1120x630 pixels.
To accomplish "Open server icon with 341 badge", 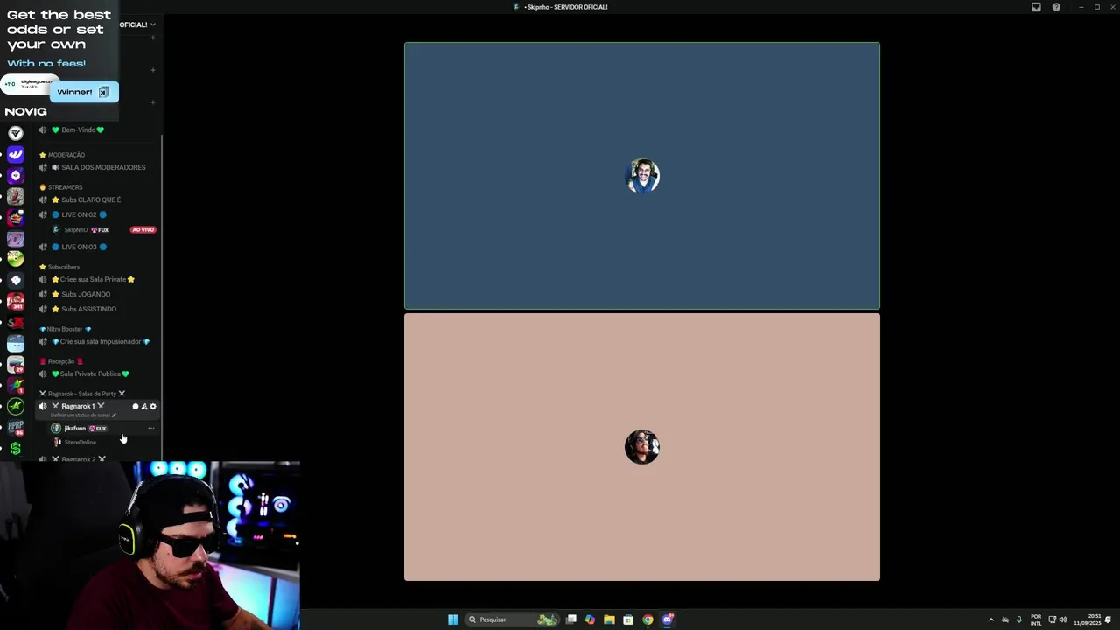I will [x=16, y=302].
